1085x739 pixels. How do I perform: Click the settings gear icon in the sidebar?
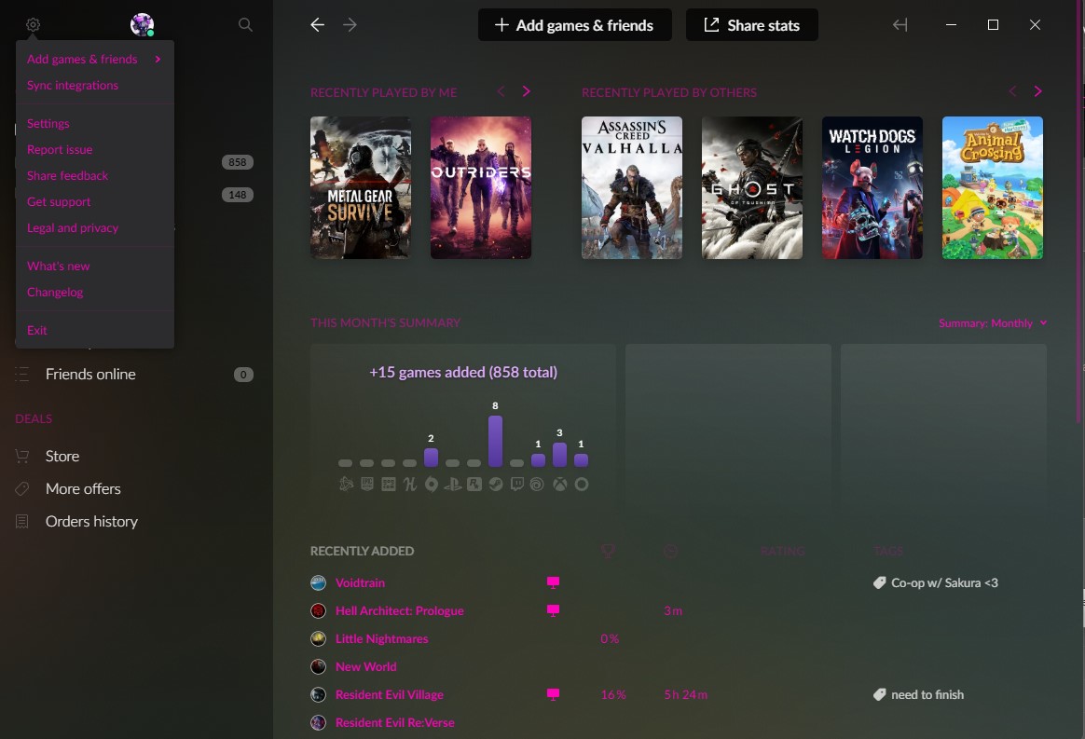pos(33,25)
